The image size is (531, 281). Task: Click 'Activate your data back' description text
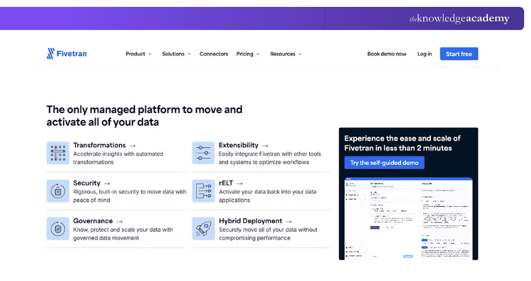pyautogui.click(x=267, y=196)
